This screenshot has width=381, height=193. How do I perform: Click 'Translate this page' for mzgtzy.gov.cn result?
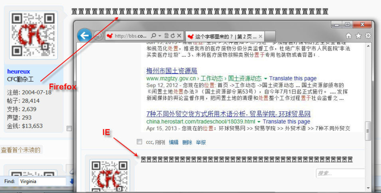(x=293, y=78)
